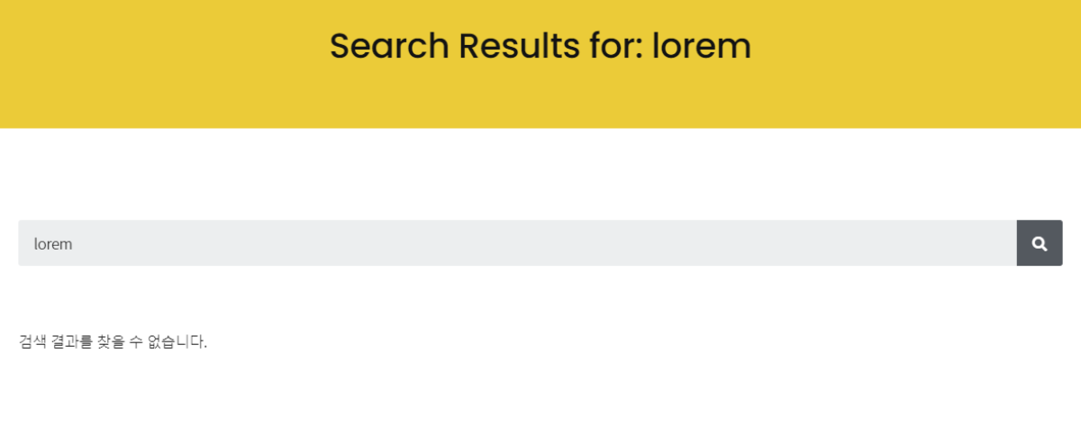Viewport: 1081px width, 436px height.
Task: Click the blank white area below the no-results message
Action: point(540,396)
